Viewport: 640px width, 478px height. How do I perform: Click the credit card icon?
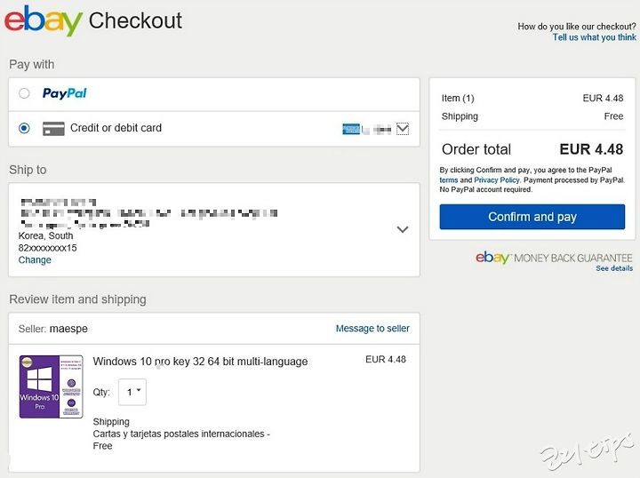tap(53, 129)
